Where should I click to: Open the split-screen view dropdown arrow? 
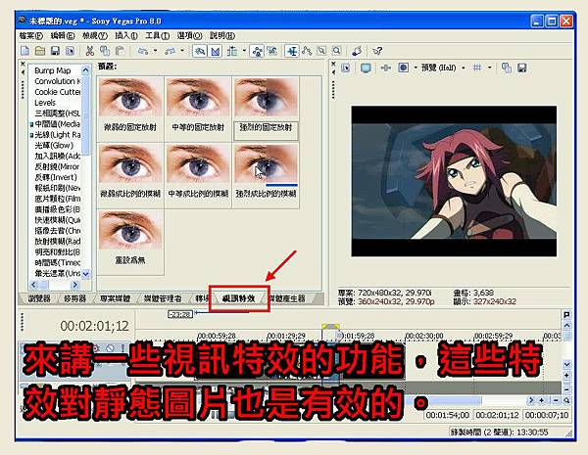(416, 68)
